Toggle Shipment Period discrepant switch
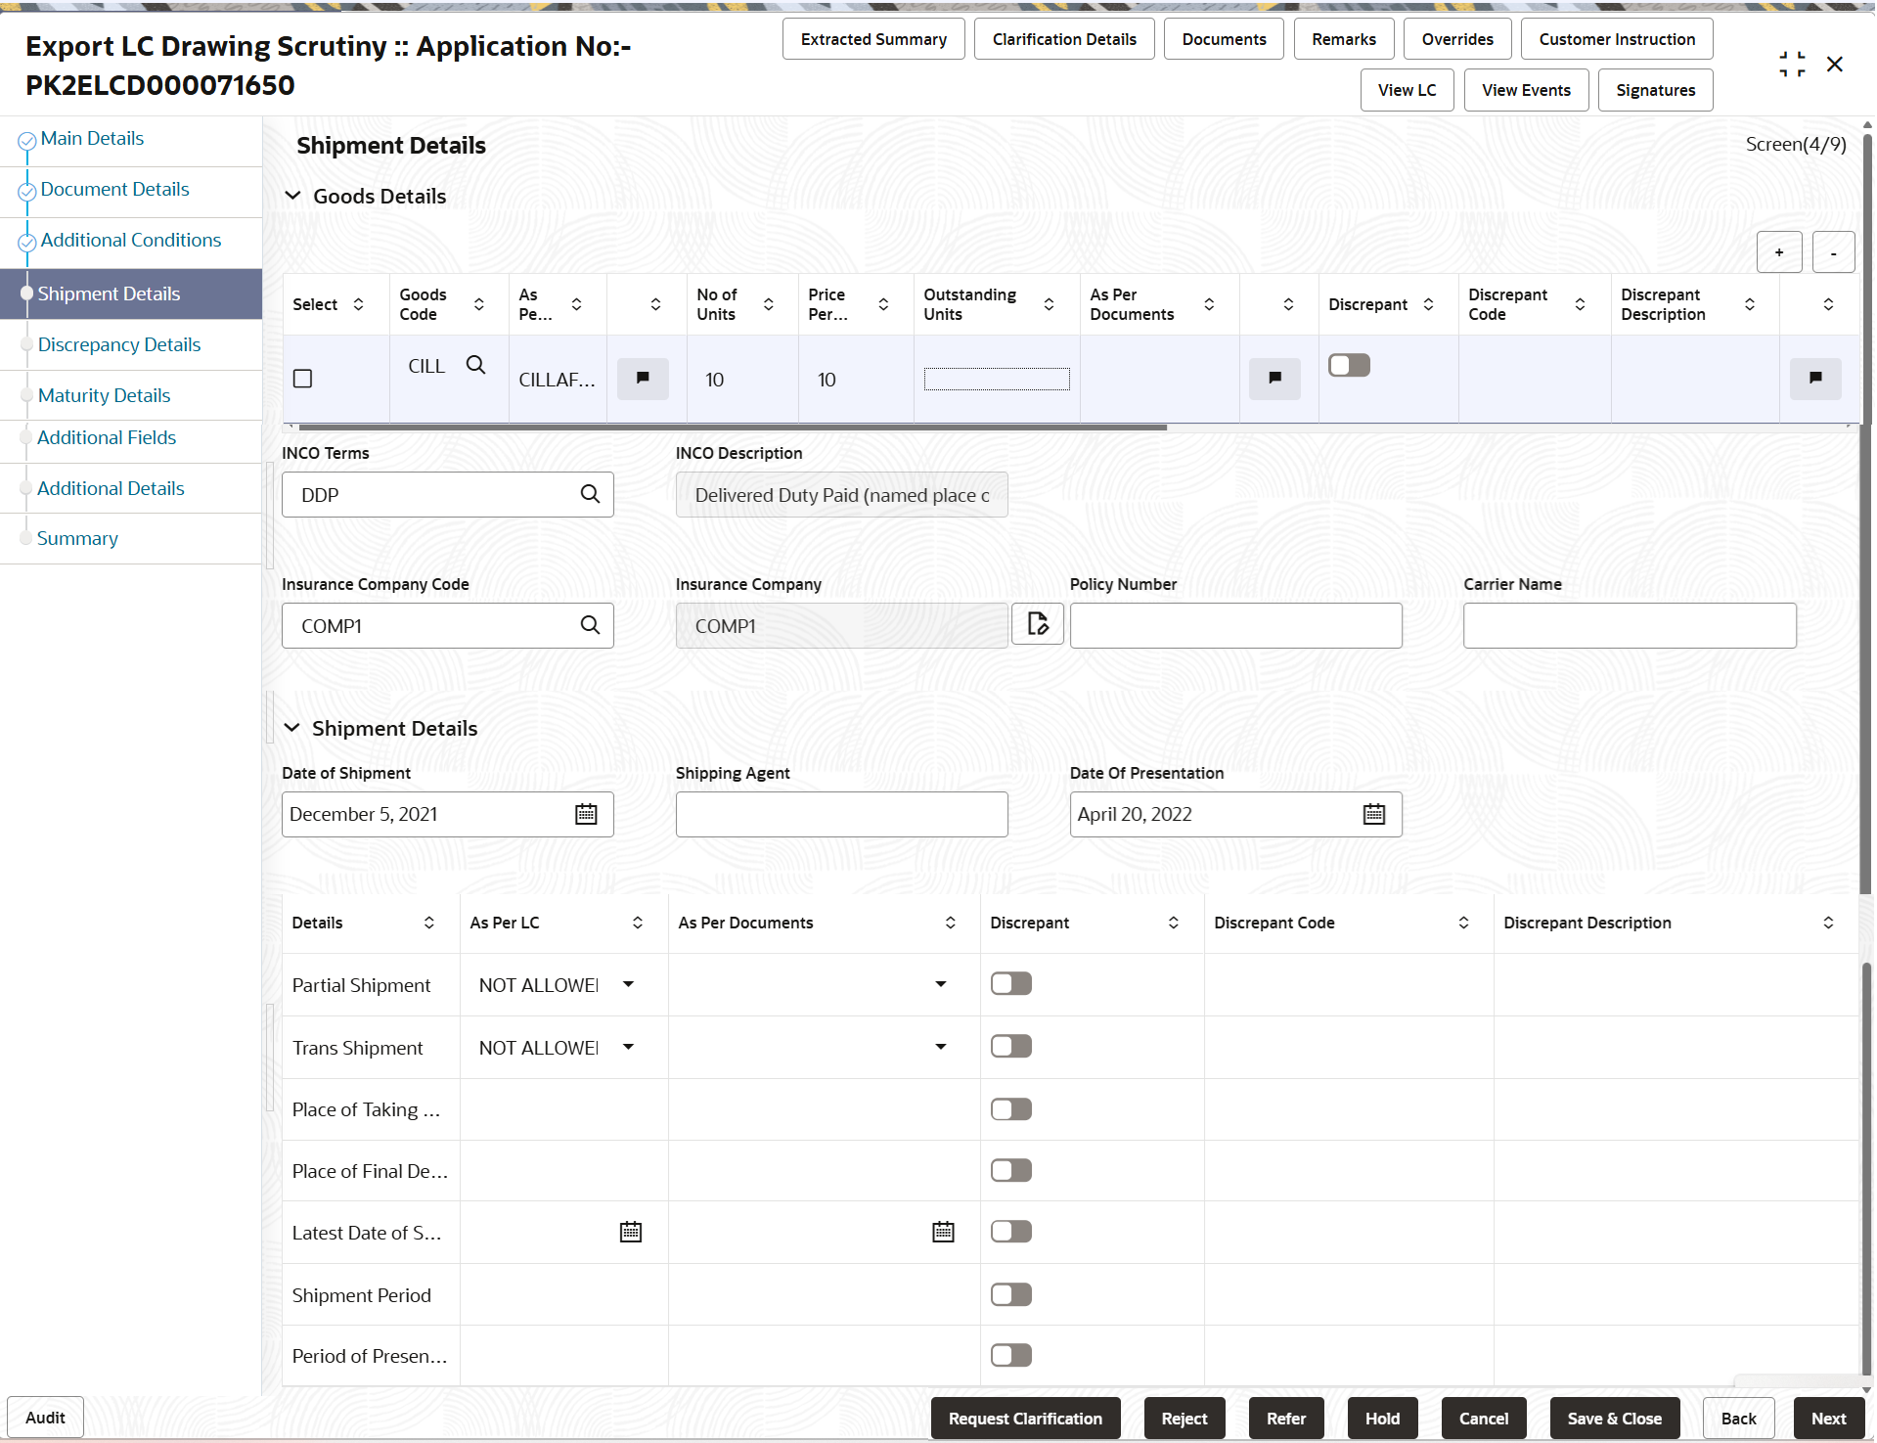The width and height of the screenshot is (1877, 1443). [1011, 1294]
